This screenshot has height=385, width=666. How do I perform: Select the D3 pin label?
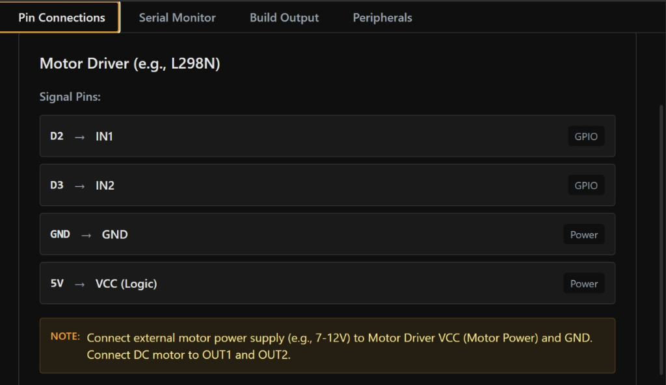[57, 186]
